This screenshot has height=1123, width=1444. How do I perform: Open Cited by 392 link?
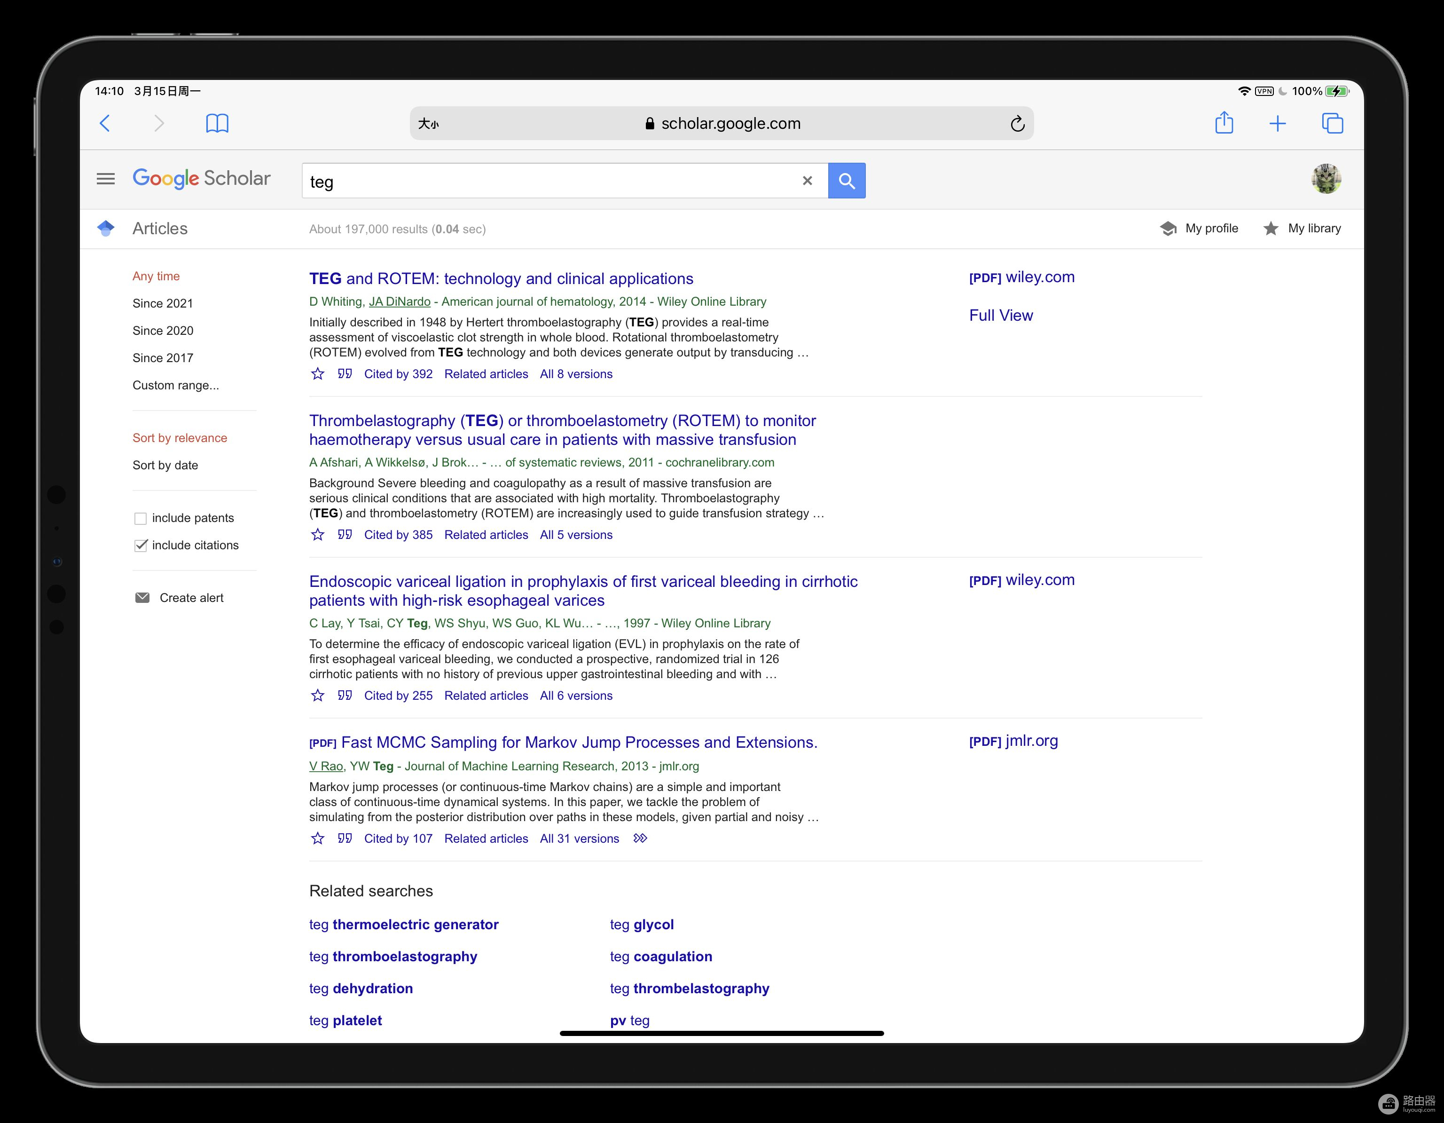pos(398,374)
